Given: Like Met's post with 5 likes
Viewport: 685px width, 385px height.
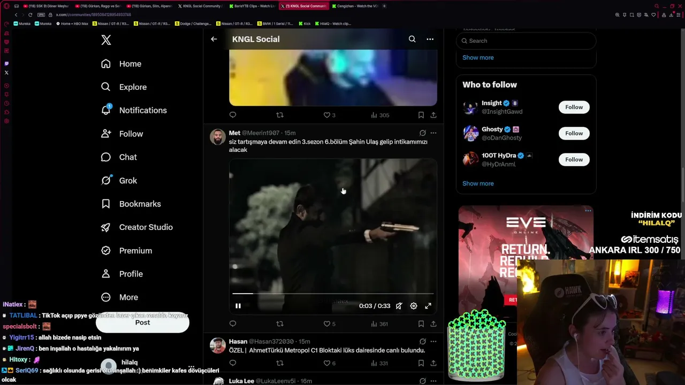Looking at the screenshot, I should (x=329, y=324).
